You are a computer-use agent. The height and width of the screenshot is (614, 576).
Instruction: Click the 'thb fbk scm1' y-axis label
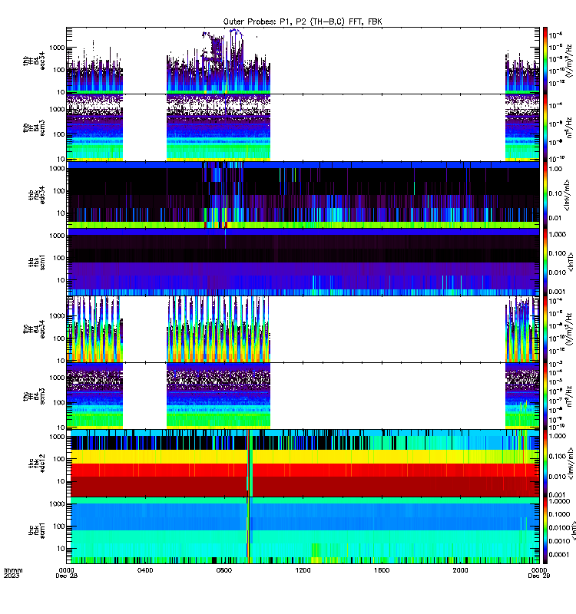coord(37,262)
